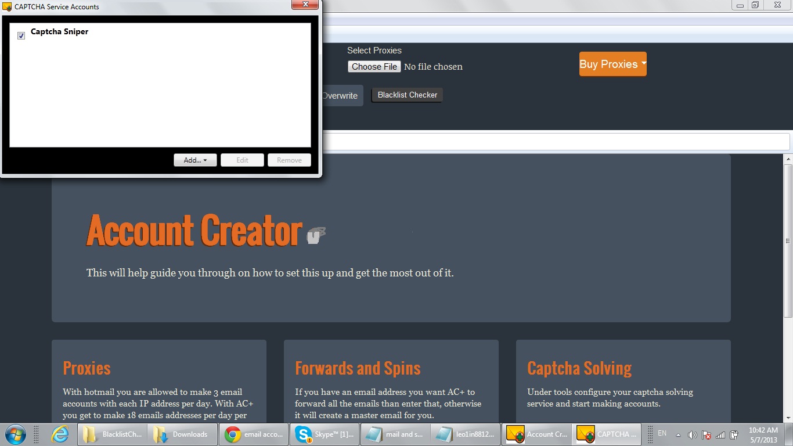Switch to the Skype taskbar window

(x=325, y=434)
